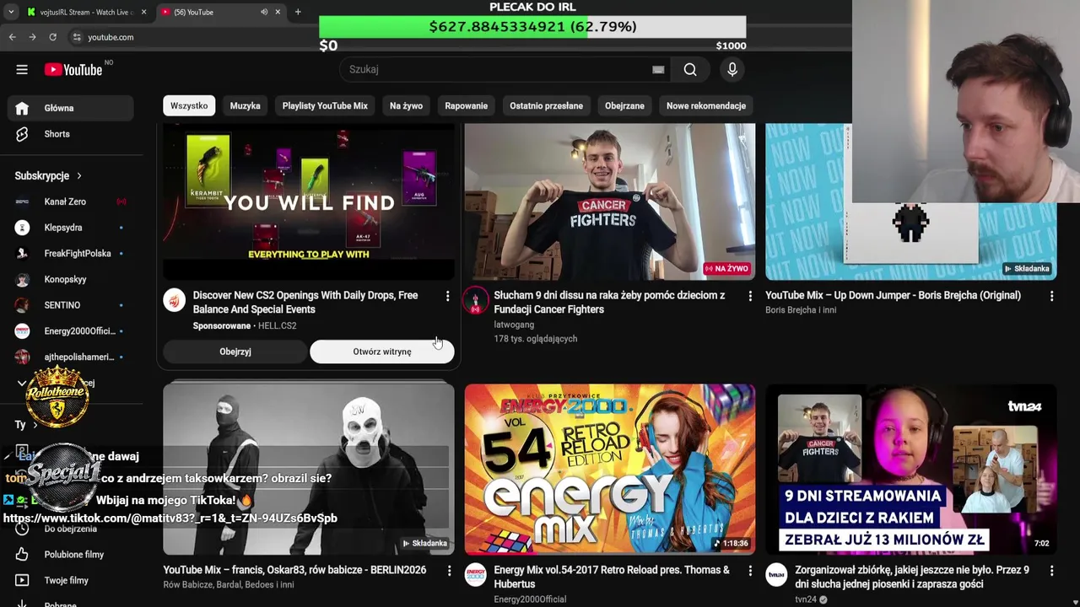The image size is (1080, 607).
Task: Close the vojtusIRL Stream browser tab
Action: pyautogui.click(x=143, y=12)
